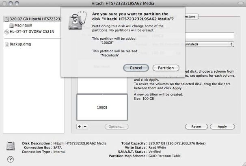Click the Macintosh volume icon
246x166 pixels.
tap(11, 26)
